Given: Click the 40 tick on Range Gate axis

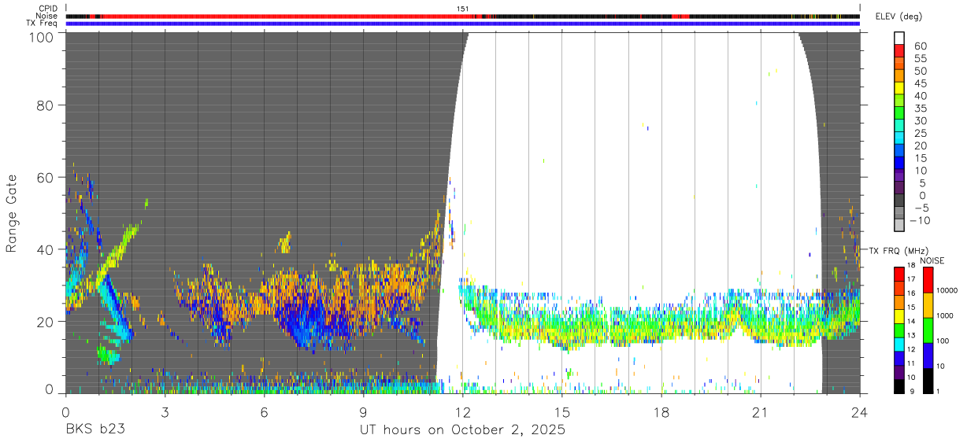Looking at the screenshot, I should pyautogui.click(x=44, y=250).
